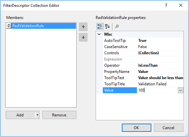Open the Help question mark button

click(x=166, y=5)
